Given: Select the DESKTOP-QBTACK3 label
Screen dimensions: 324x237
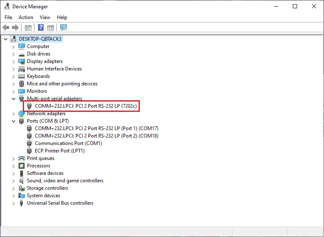Looking at the screenshot, I should (40, 39).
